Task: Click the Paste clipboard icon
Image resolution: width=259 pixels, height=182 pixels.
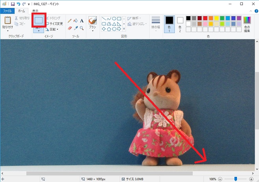Action: (x=7, y=20)
